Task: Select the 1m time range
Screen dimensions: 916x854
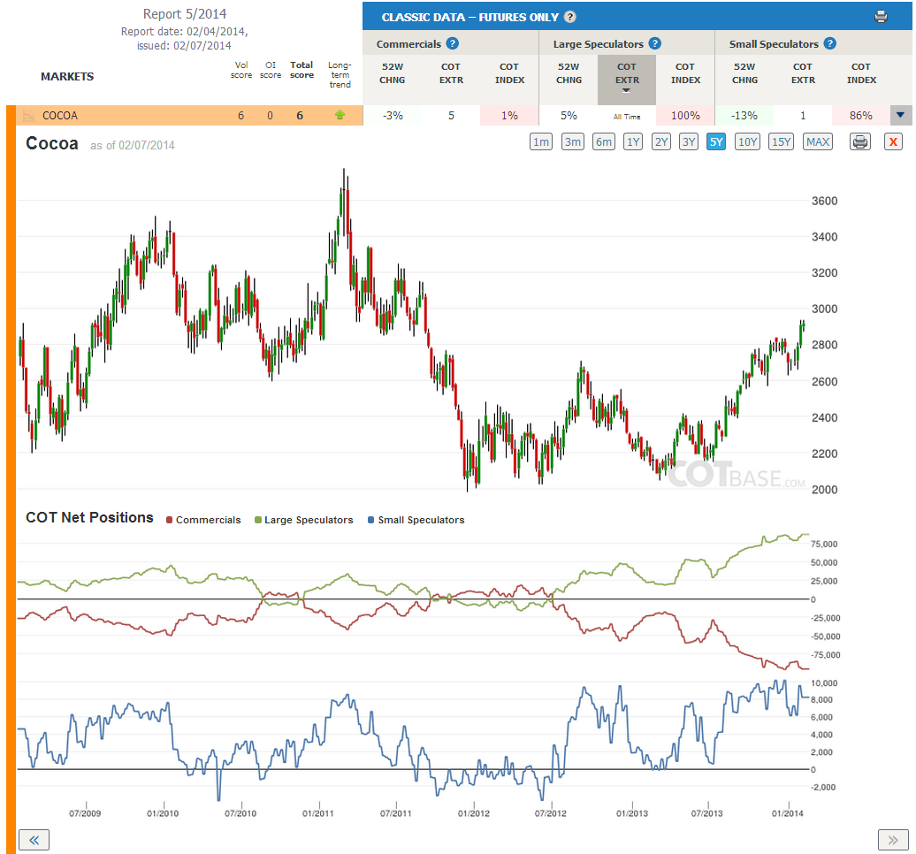Action: coord(541,142)
